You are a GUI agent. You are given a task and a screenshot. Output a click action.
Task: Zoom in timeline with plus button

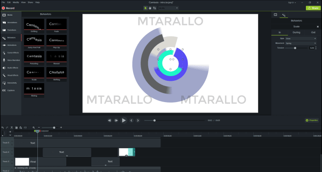[x=61, y=128]
